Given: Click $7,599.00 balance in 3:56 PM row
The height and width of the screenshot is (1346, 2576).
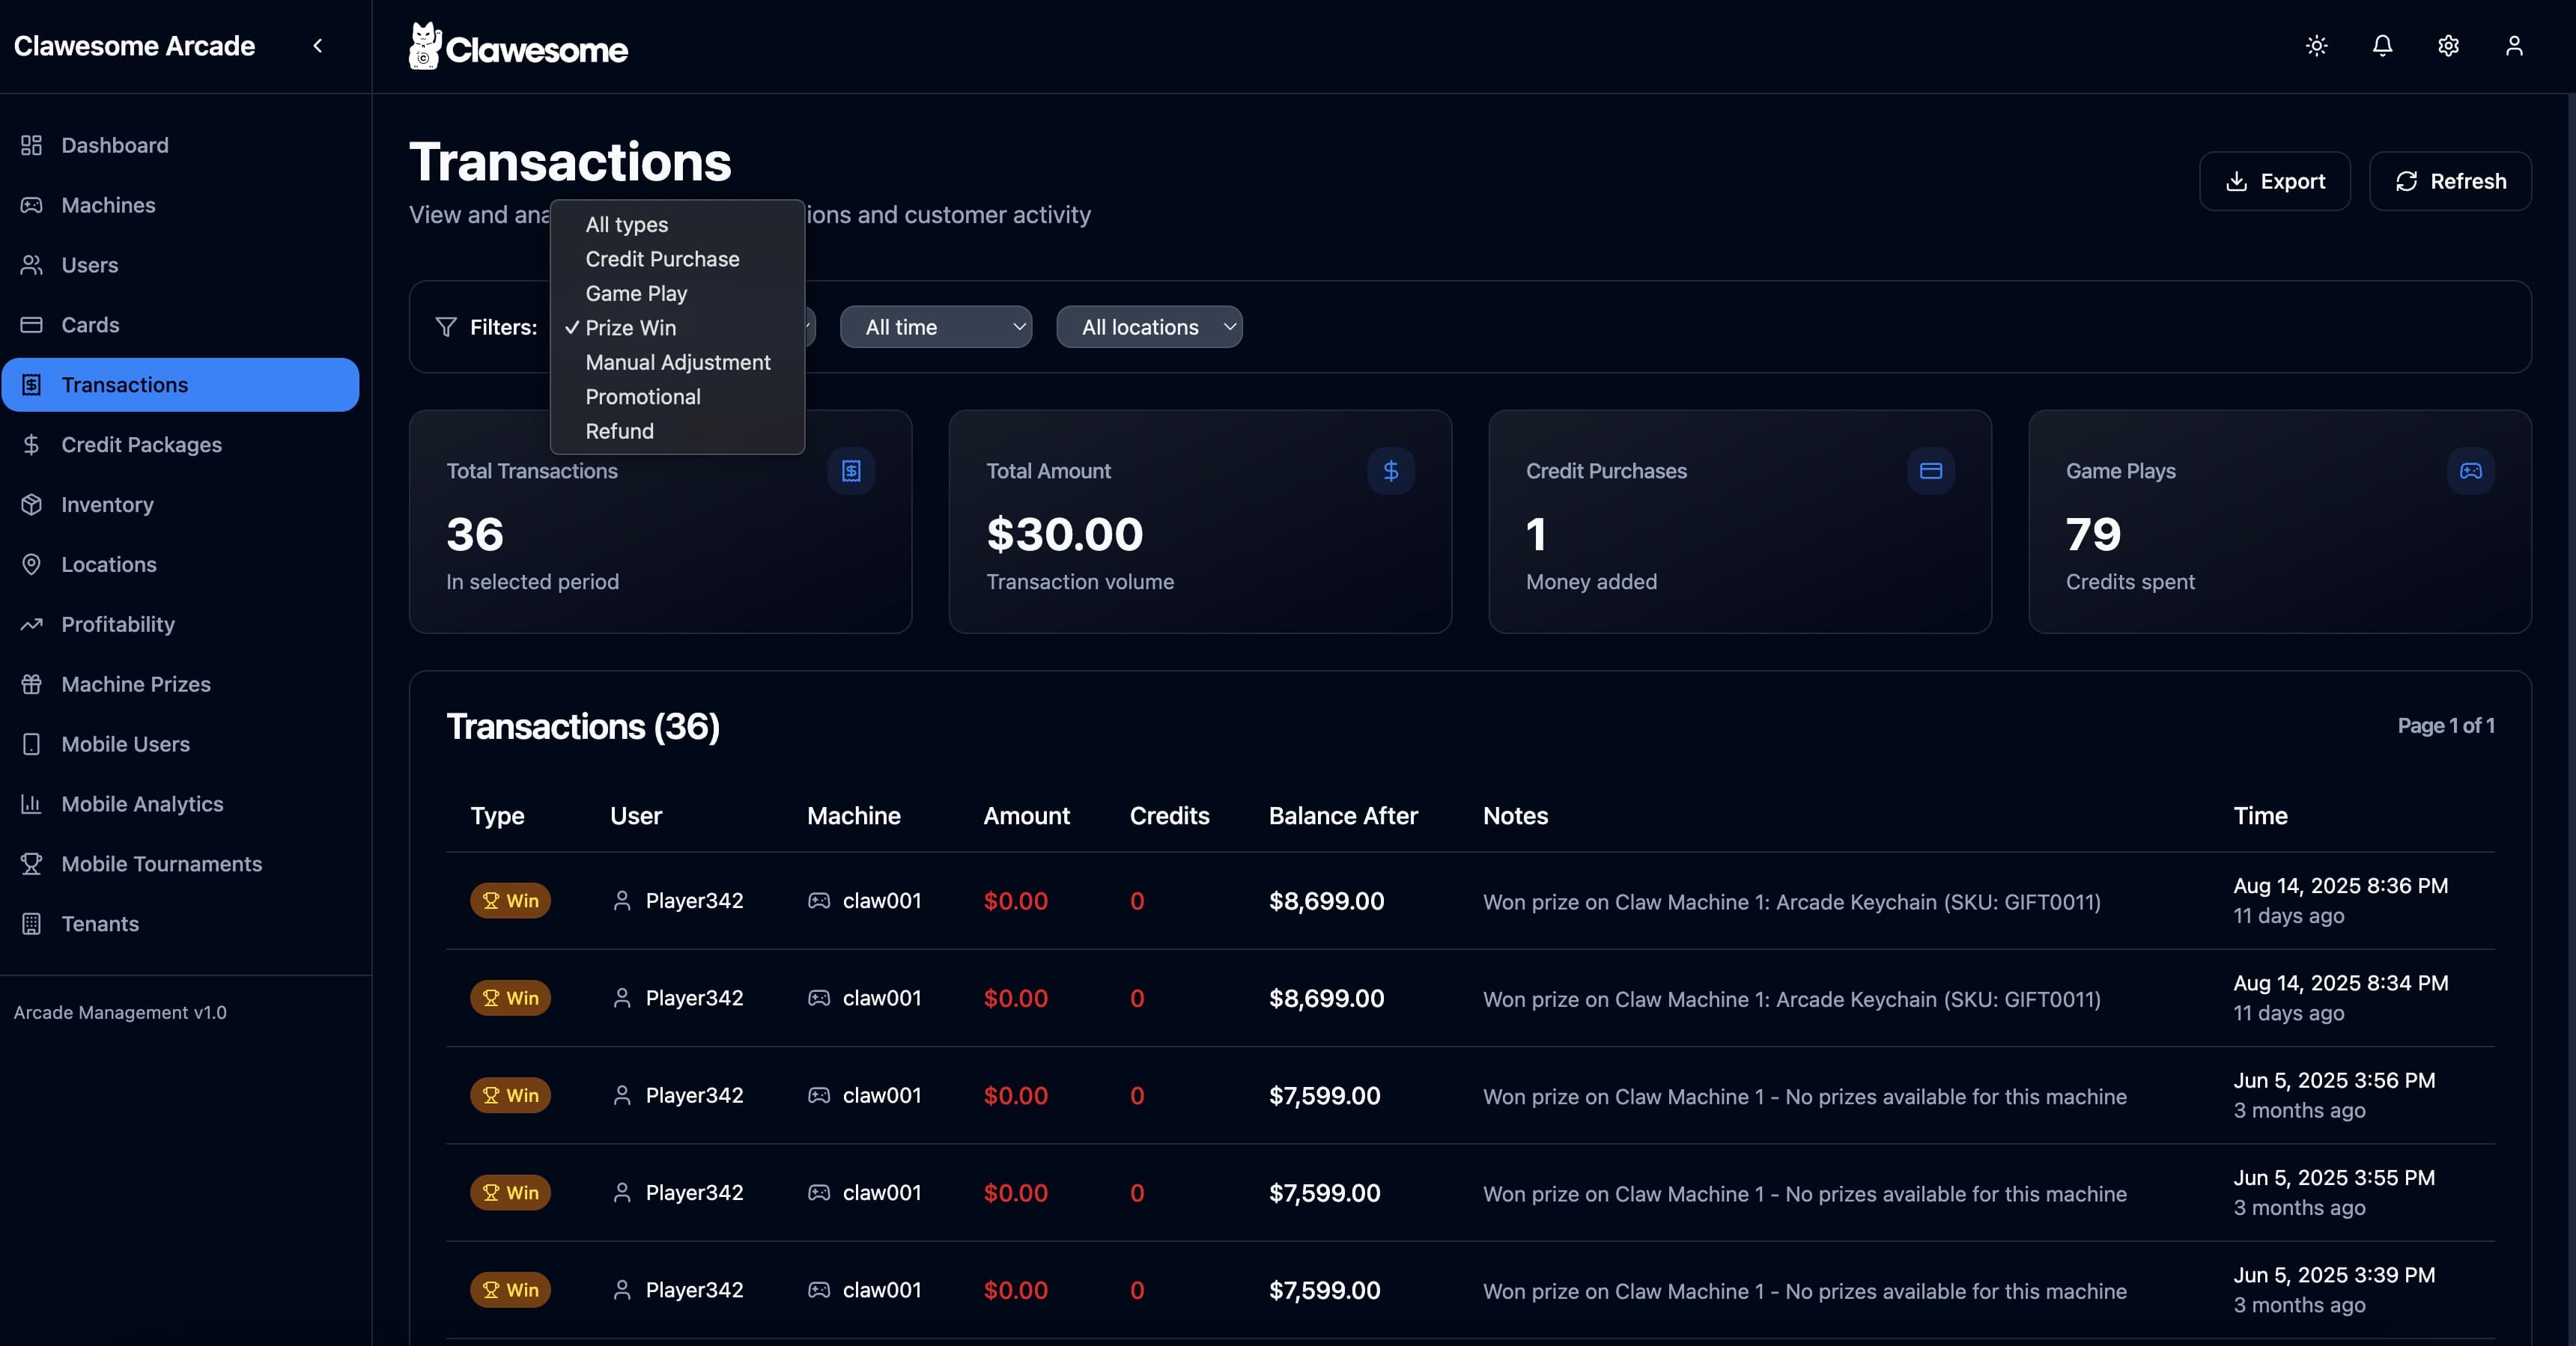Looking at the screenshot, I should pos(1324,1095).
